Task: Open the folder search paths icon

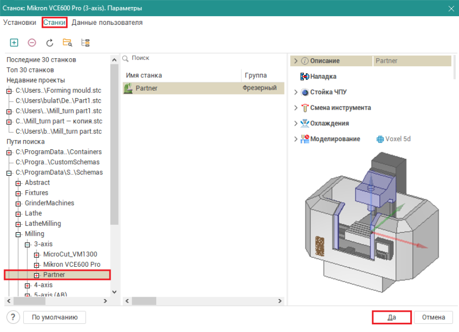Action: pyautogui.click(x=67, y=43)
